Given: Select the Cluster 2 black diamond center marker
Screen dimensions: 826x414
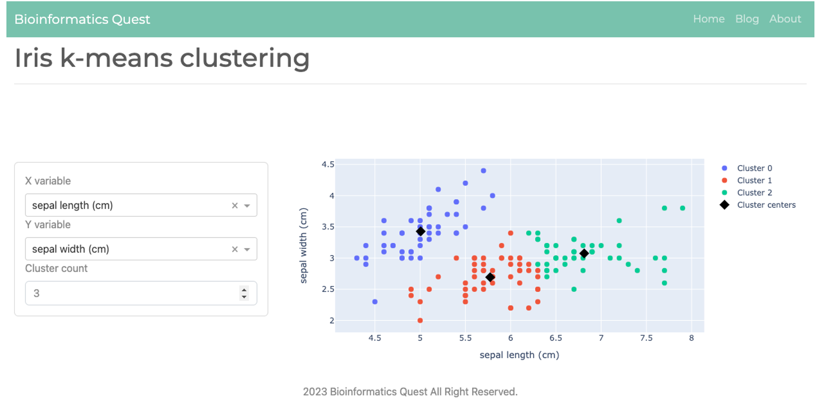Looking at the screenshot, I should (584, 253).
